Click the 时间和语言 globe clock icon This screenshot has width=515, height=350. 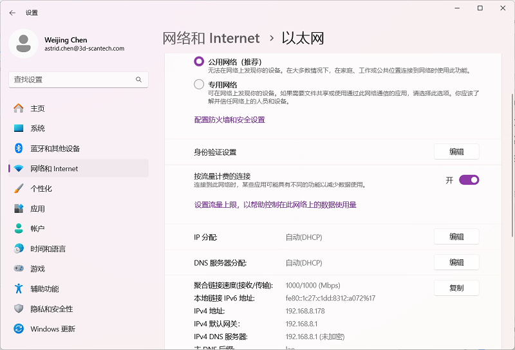tap(19, 248)
